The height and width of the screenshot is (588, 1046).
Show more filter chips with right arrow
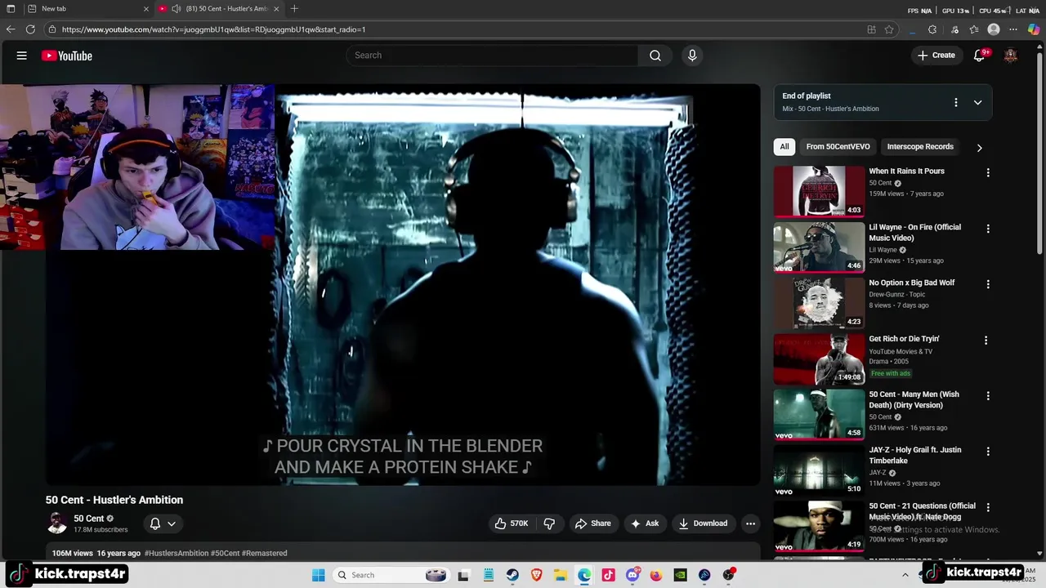979,148
